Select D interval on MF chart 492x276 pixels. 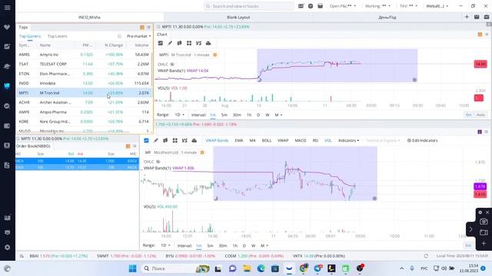244,245
